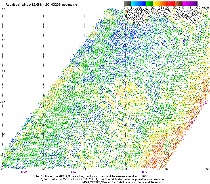Image resolution: width=210 pixels, height=184 pixels.
Task: Click the note about the 22 hrs data buffer
Action: [x=68, y=179]
